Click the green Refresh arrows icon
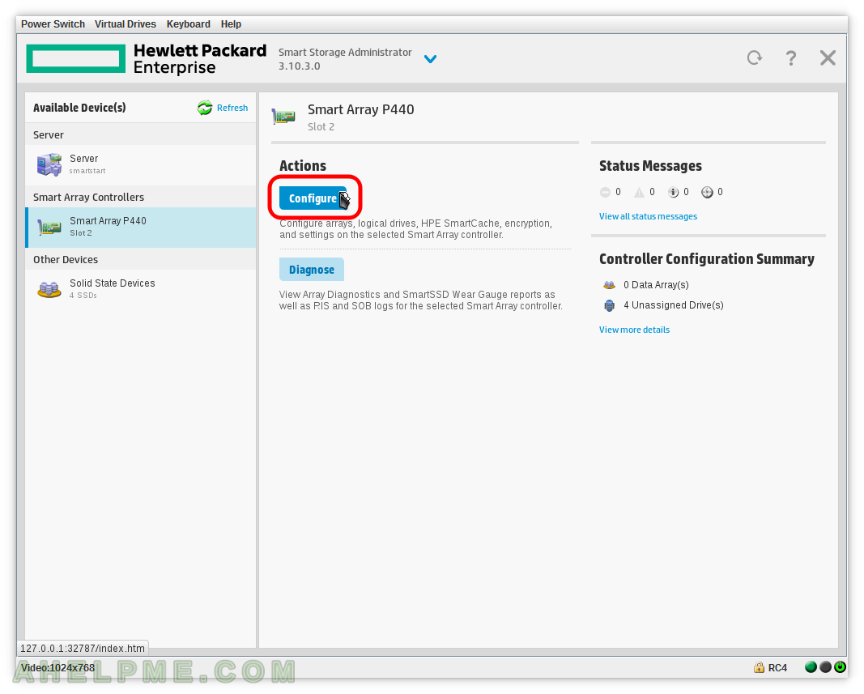Screen dimensions: 864x694 [x=204, y=108]
